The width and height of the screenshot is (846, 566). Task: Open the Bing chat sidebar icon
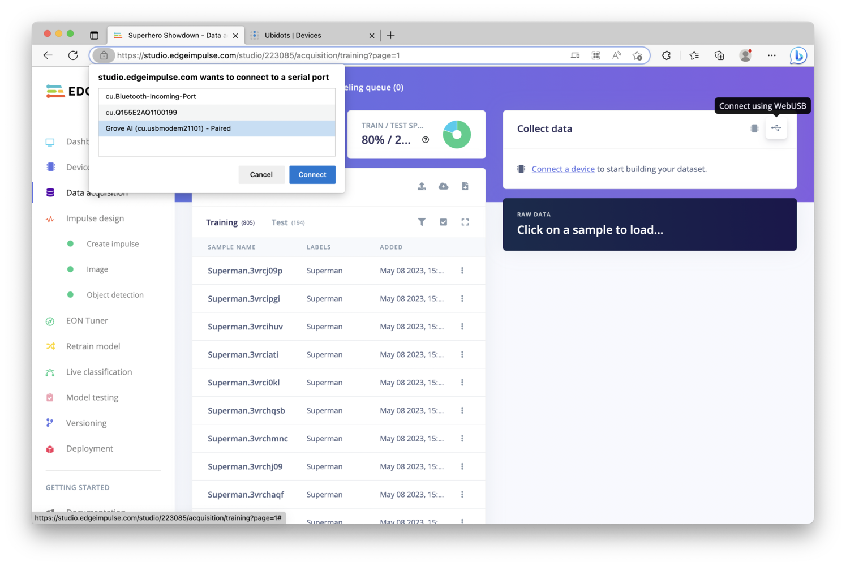point(798,55)
